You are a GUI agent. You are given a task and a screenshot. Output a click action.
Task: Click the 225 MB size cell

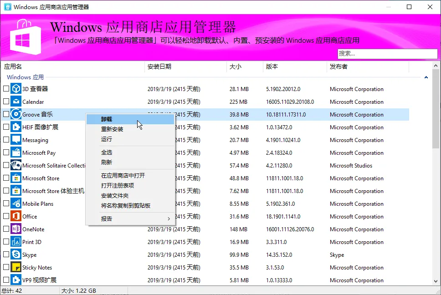238,102
